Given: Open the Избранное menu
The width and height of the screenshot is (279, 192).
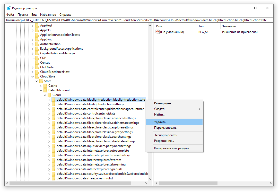Looking at the screenshot, I should pyautogui.click(x=48, y=15).
